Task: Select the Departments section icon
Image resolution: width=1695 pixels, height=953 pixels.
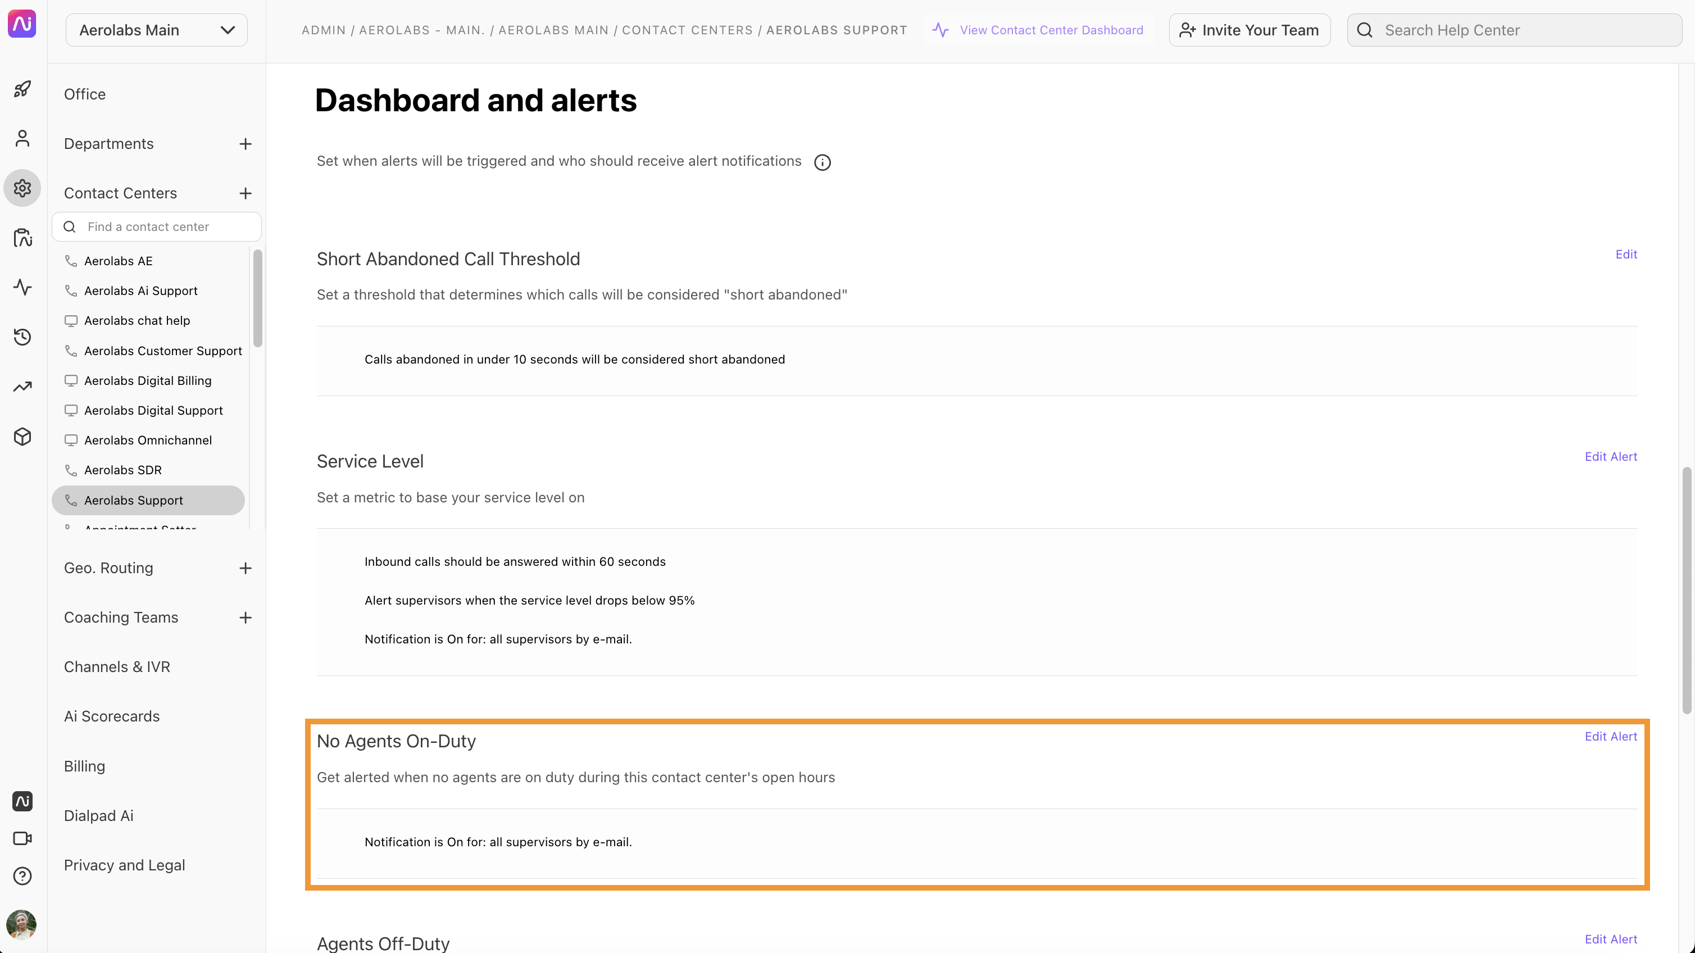Action: [22, 139]
